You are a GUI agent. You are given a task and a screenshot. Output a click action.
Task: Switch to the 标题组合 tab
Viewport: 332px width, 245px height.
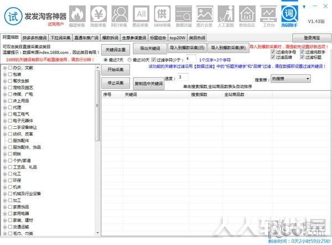[158, 38]
